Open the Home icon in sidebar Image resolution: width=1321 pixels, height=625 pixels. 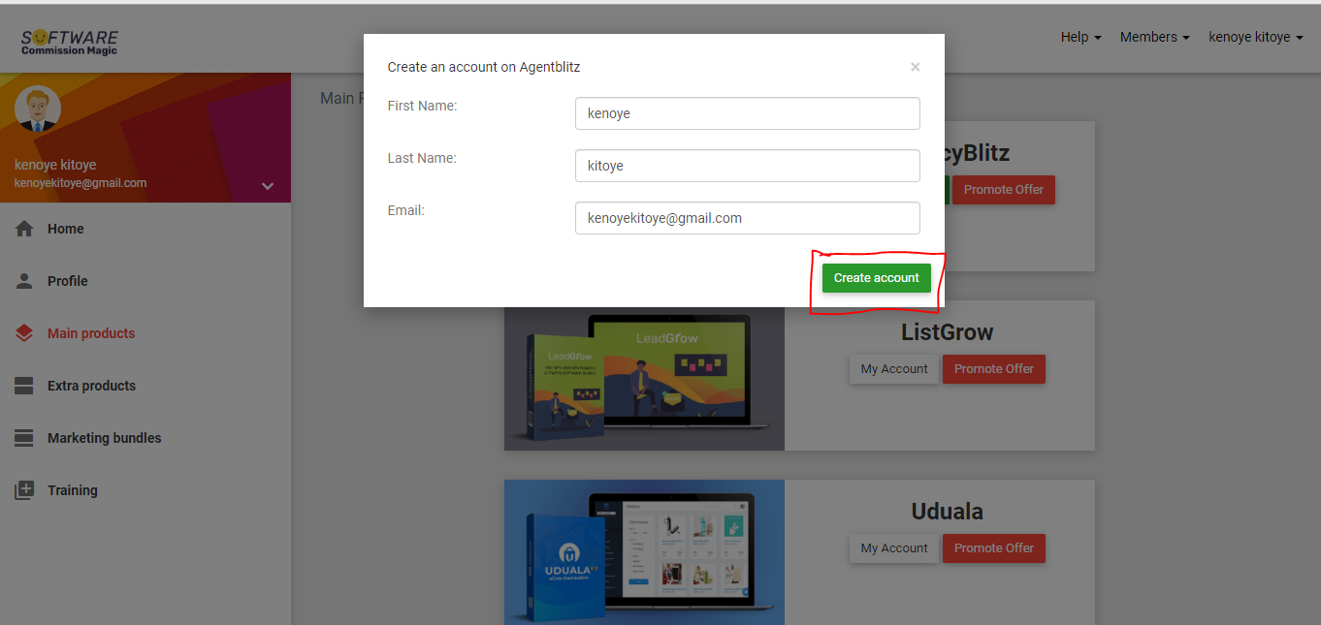tap(24, 229)
